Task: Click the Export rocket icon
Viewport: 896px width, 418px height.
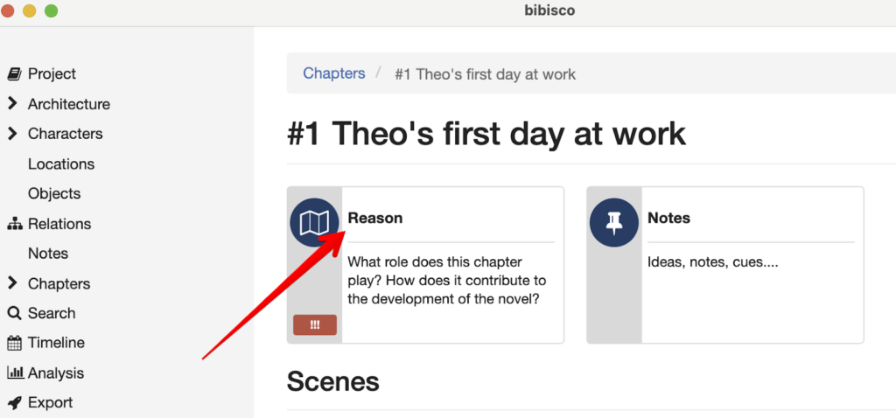Action: point(14,403)
